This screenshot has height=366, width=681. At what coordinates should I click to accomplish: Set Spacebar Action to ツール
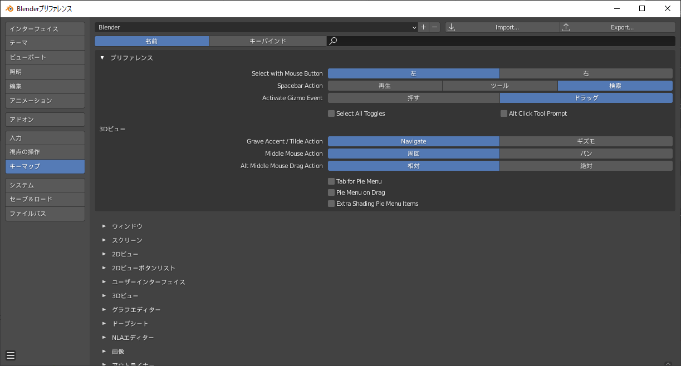click(500, 86)
